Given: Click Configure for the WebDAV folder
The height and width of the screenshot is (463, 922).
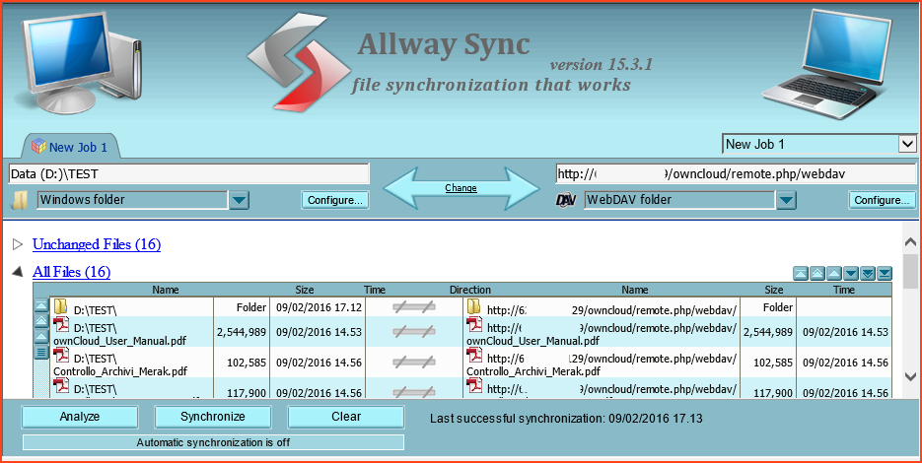Looking at the screenshot, I should [x=882, y=200].
